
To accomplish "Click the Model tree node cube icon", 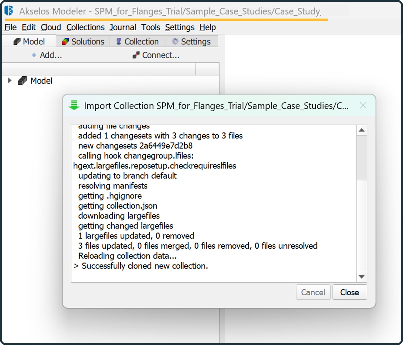I will tap(22, 81).
